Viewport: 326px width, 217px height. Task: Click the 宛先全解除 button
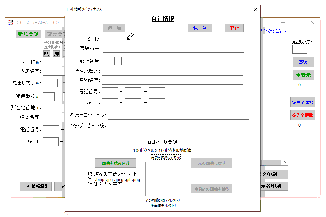(302, 115)
